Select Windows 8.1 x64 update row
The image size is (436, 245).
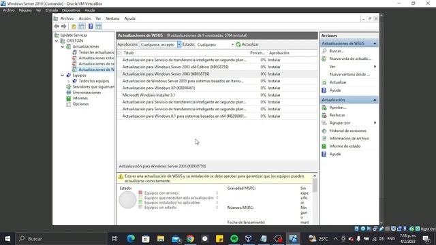[217, 116]
